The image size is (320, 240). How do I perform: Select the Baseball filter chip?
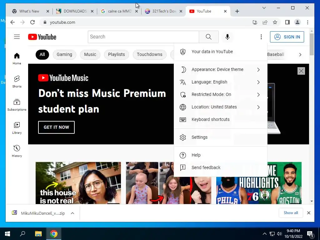pos(276,54)
